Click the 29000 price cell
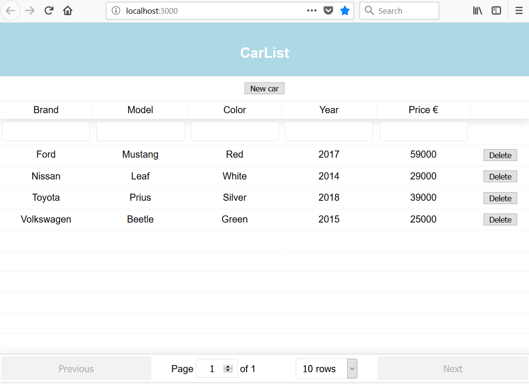The height and width of the screenshot is (384, 529). pyautogui.click(x=423, y=176)
